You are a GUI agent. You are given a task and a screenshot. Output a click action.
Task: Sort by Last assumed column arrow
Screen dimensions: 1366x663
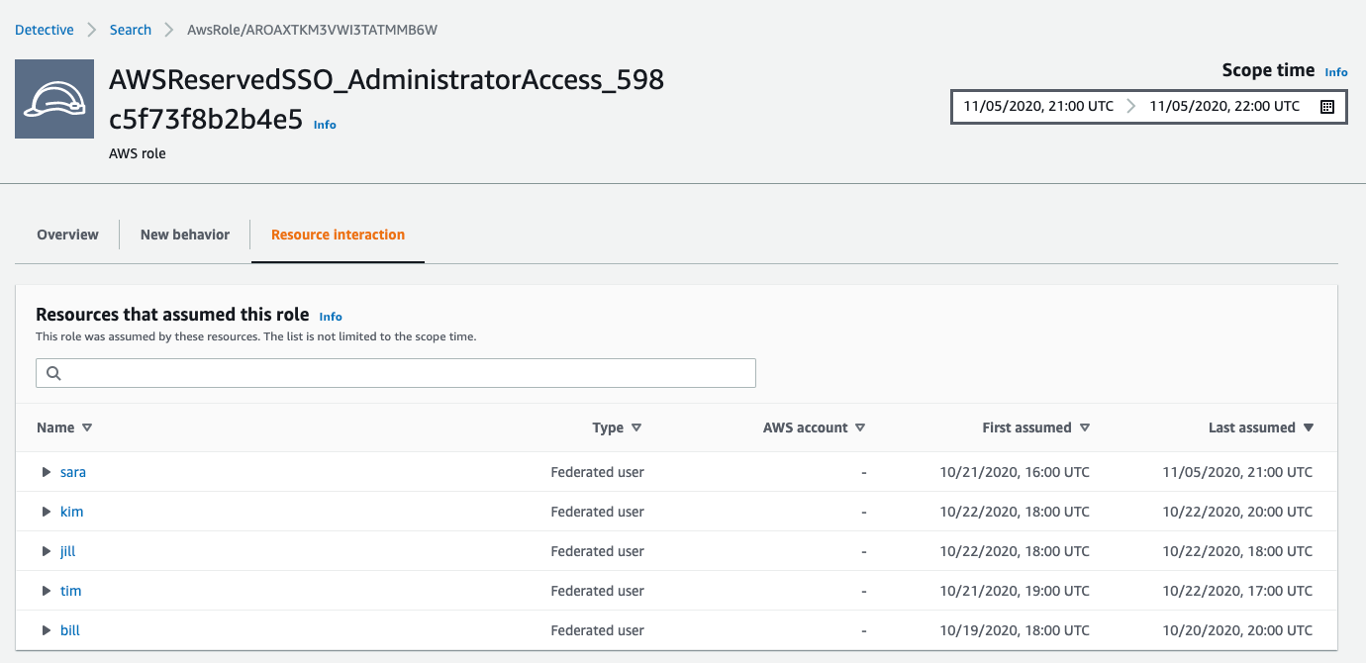pyautogui.click(x=1309, y=427)
